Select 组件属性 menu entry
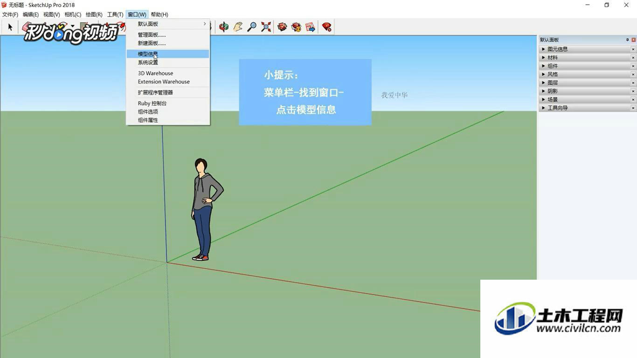637x358 pixels. [x=168, y=120]
